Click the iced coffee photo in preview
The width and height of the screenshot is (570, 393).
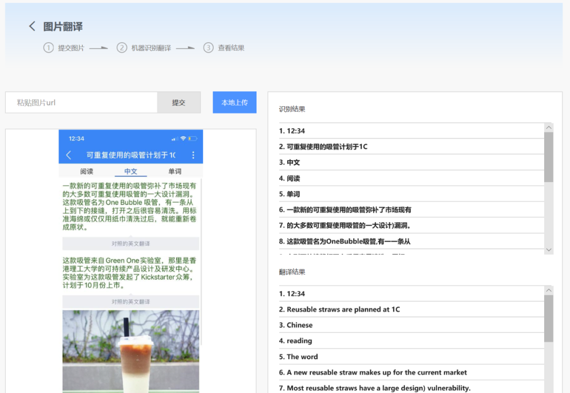tap(130, 351)
